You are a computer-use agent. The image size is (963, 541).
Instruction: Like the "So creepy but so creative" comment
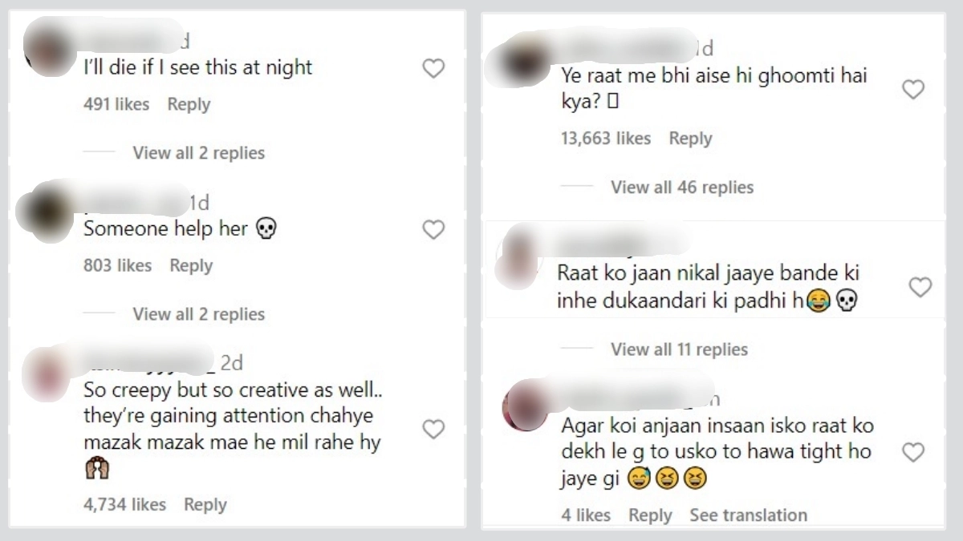point(433,430)
